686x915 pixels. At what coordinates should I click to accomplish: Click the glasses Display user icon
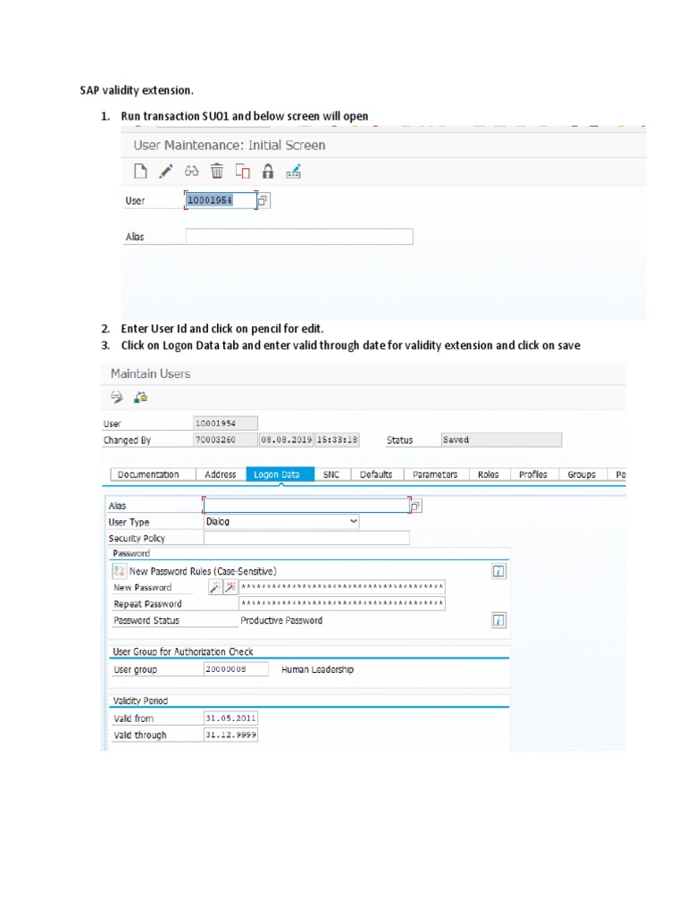pyautogui.click(x=191, y=171)
